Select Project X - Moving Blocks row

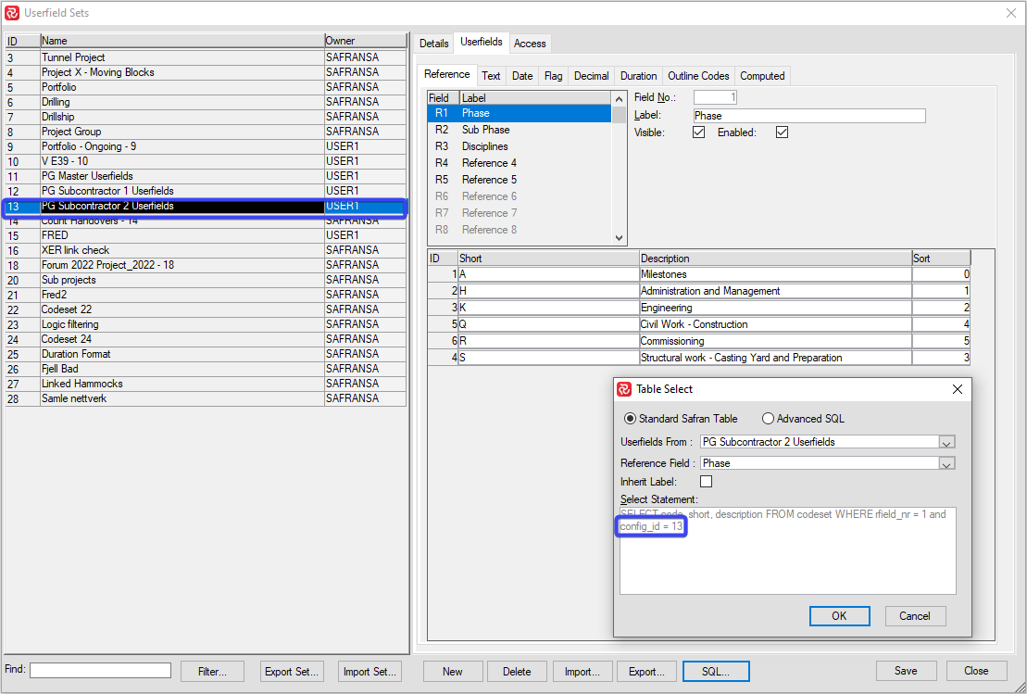click(206, 73)
